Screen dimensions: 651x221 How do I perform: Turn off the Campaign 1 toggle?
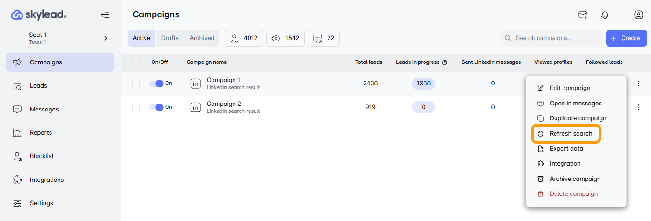(x=156, y=83)
